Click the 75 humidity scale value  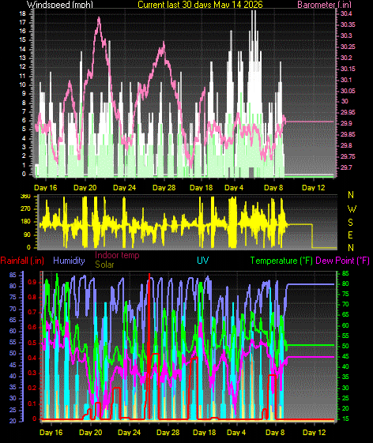(x=13, y=298)
